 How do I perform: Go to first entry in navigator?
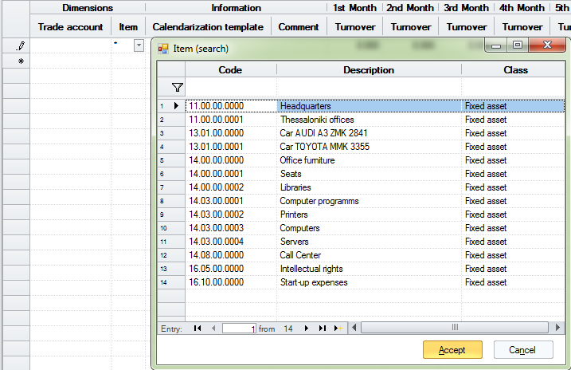point(198,329)
